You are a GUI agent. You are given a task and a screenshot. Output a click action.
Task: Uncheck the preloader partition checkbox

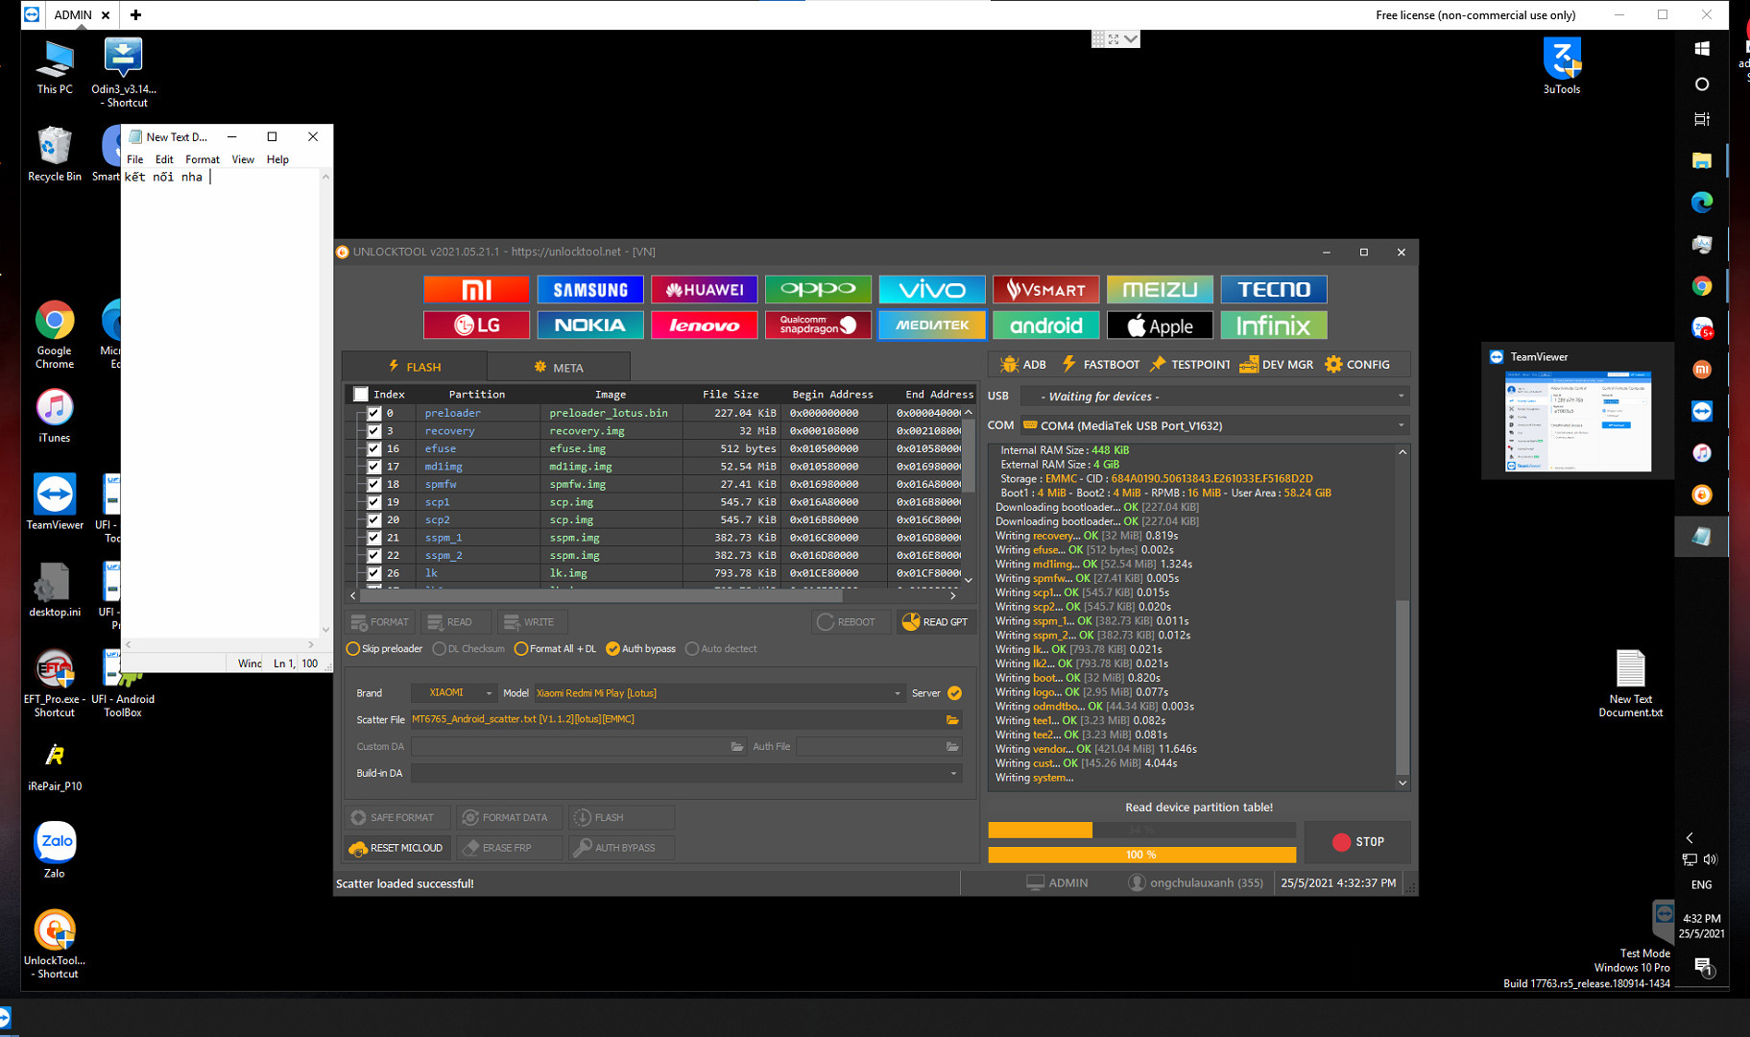(x=373, y=413)
